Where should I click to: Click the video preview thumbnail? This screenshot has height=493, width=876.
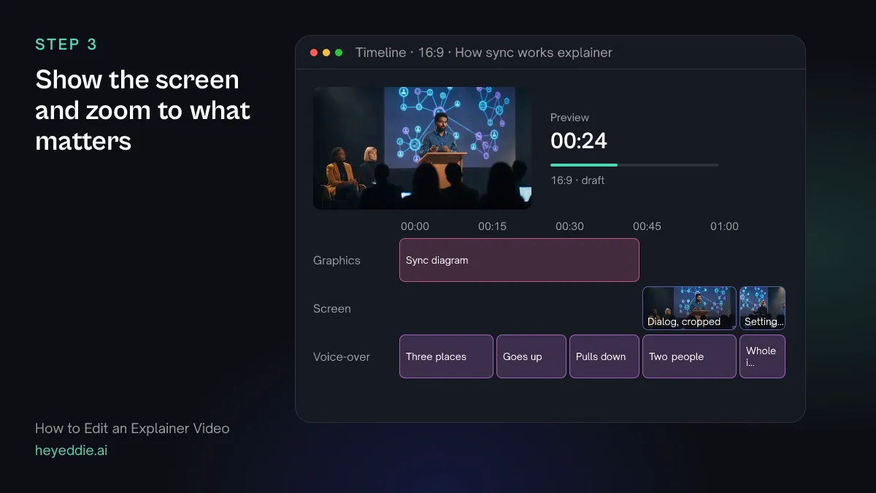click(423, 148)
